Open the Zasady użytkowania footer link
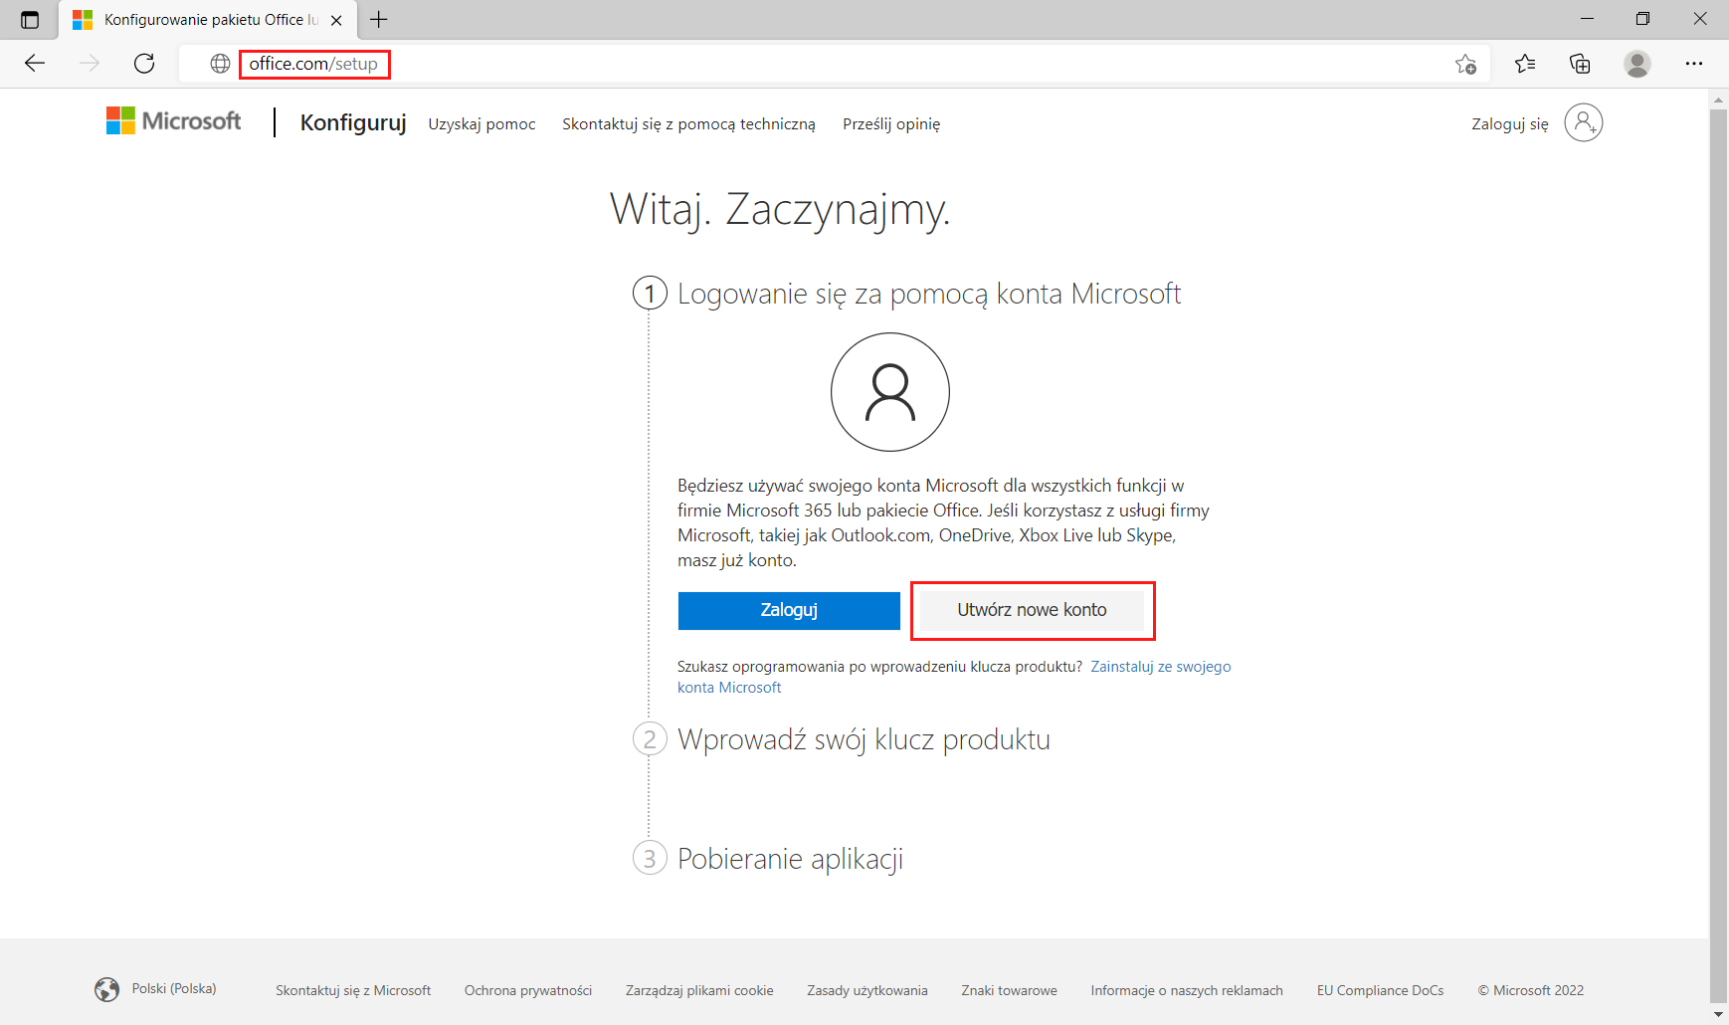Screen dimensions: 1729x1025 [x=867, y=990]
